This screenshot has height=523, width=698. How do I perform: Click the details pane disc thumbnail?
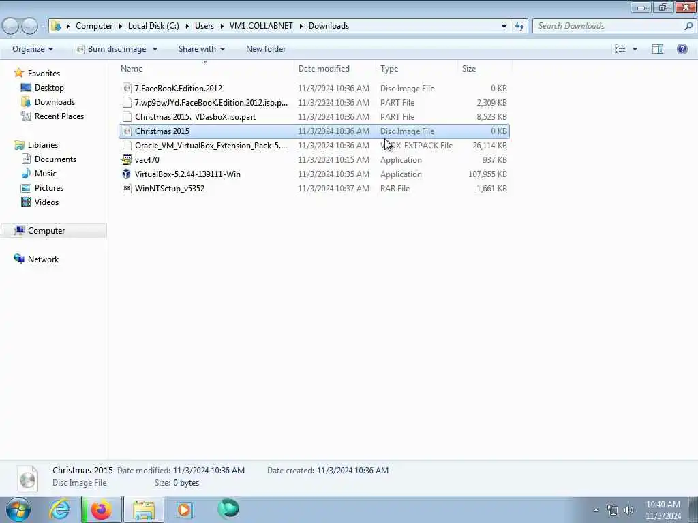coord(27,478)
